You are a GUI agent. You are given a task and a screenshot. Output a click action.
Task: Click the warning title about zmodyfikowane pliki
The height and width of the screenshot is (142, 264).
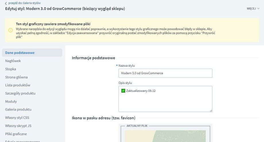click(53, 24)
